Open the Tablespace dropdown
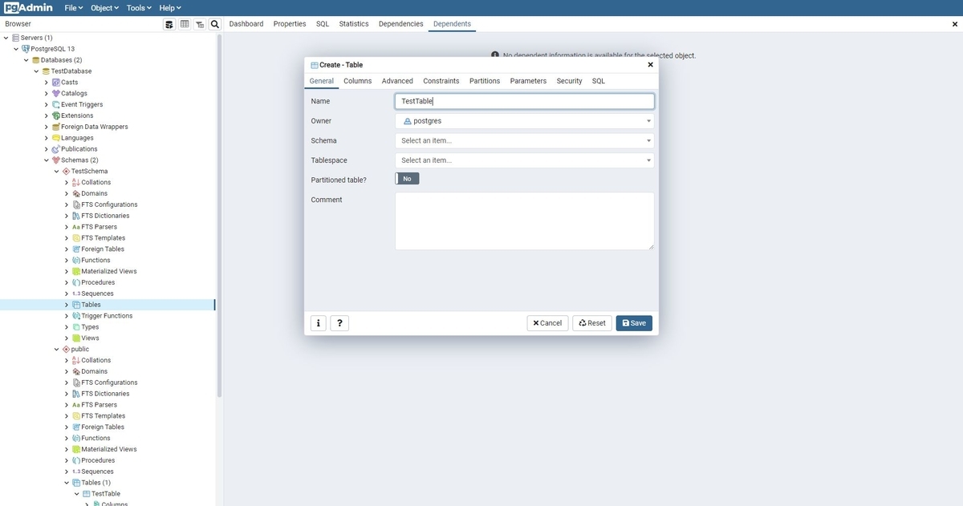Viewport: 963px width, 506px height. click(525, 160)
